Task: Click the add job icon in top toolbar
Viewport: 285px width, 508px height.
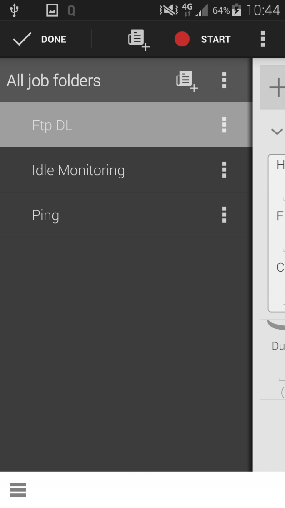Action: click(x=139, y=40)
